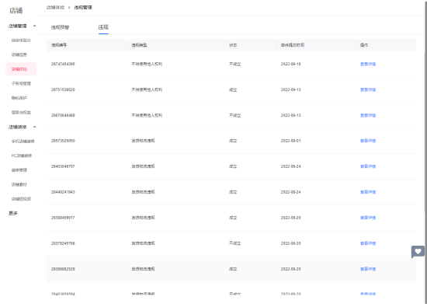Viewport: 427px width, 304px height.
Task: Click the 违规类型 column header
Action: [139, 45]
